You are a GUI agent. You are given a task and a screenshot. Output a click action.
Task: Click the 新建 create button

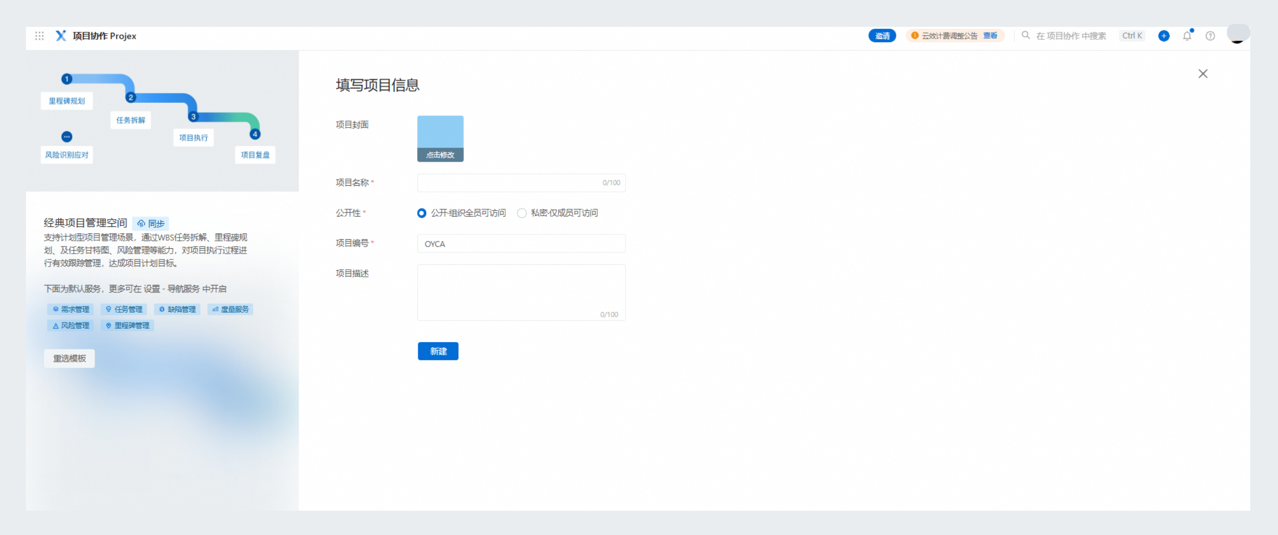438,351
